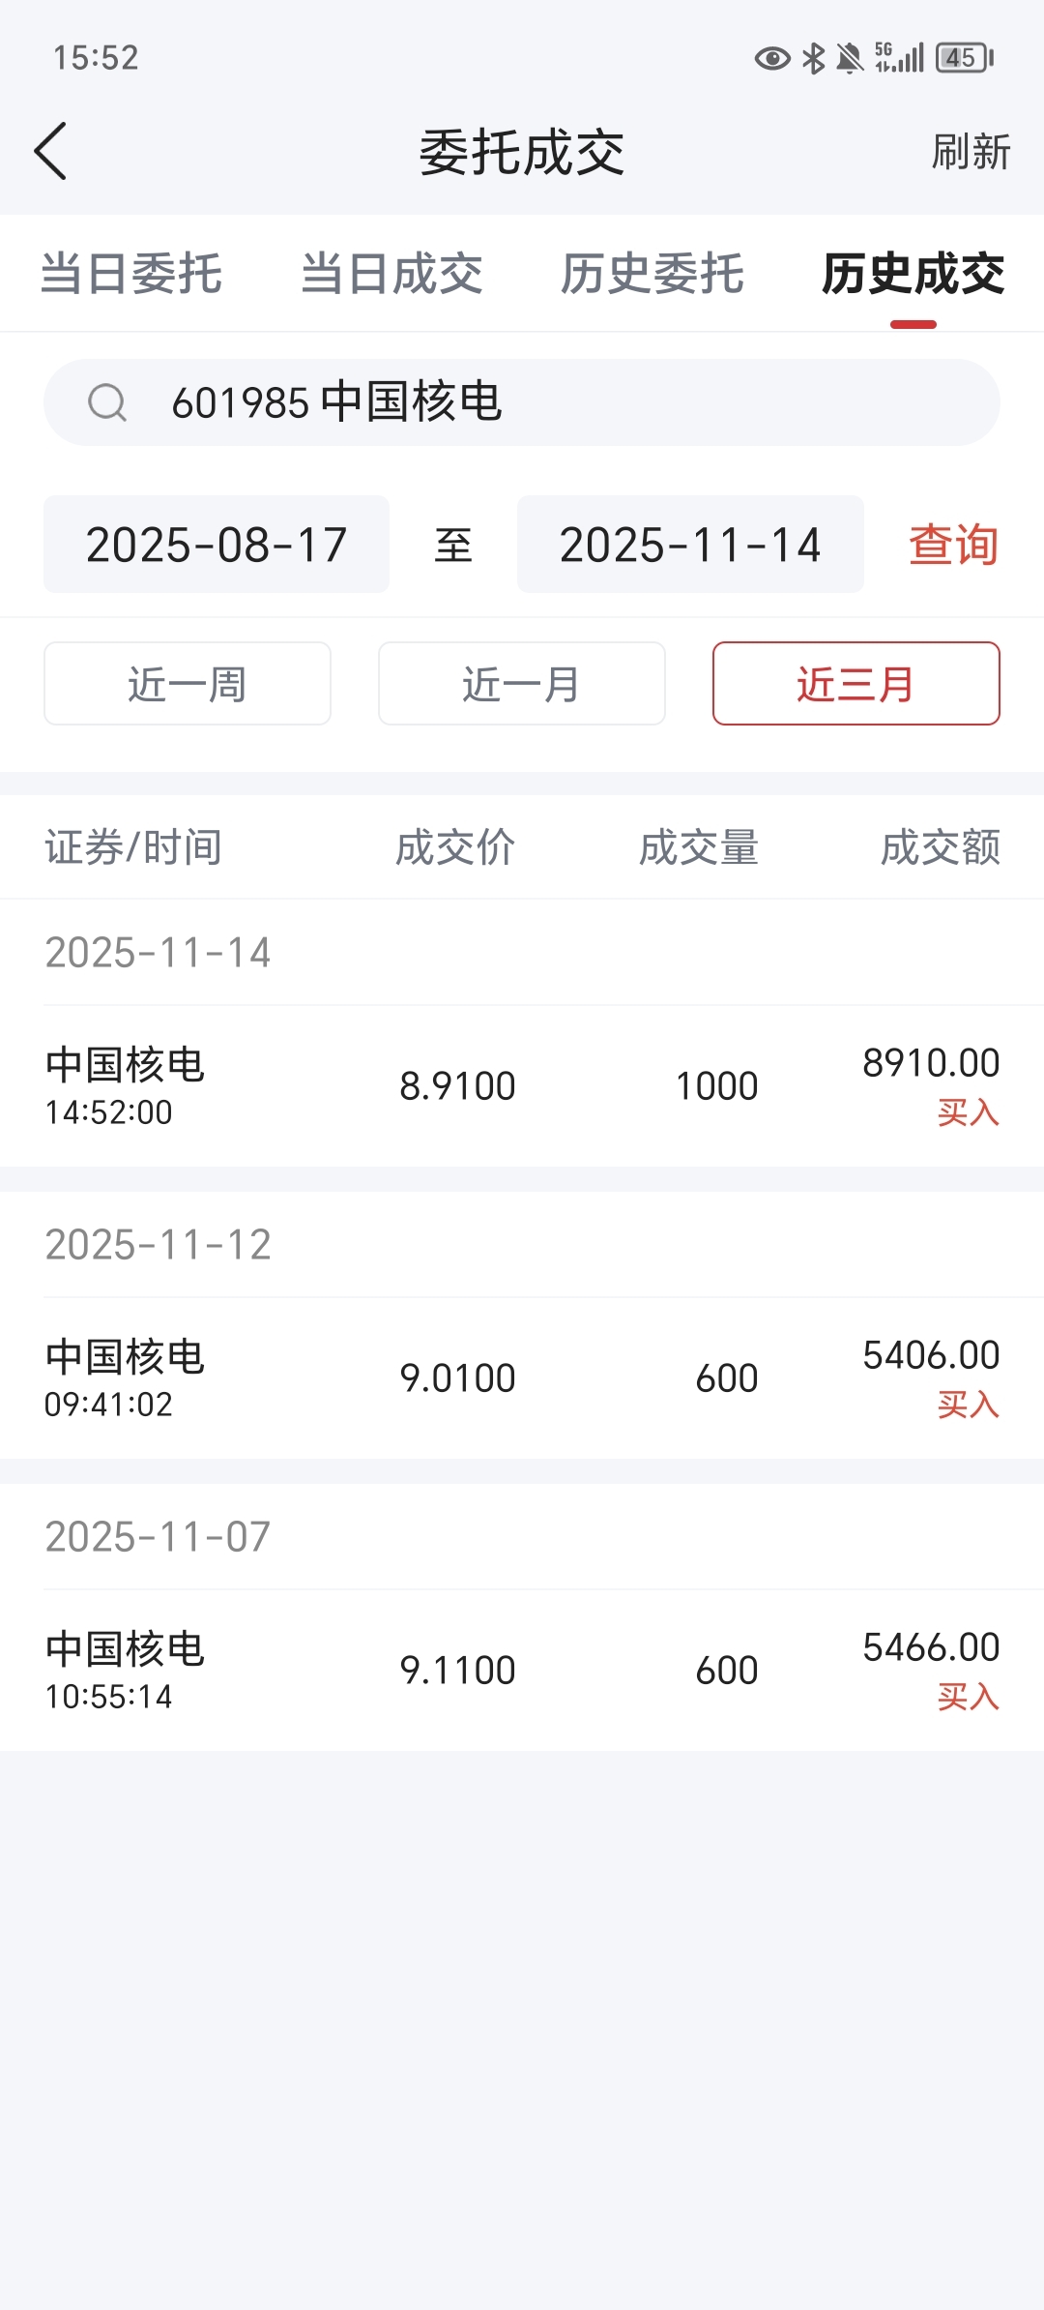Select the 近三月 range option

[x=856, y=684]
